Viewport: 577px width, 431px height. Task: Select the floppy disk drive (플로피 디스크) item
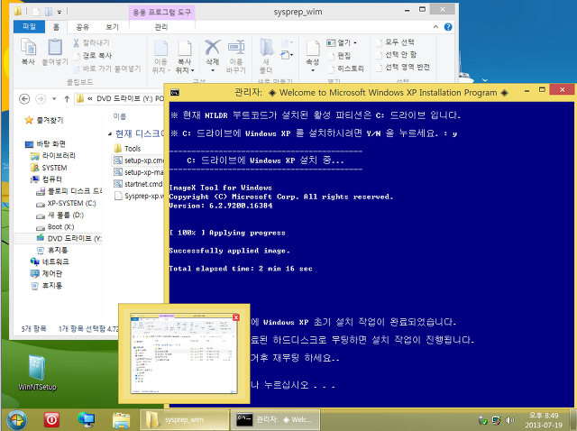coord(69,191)
